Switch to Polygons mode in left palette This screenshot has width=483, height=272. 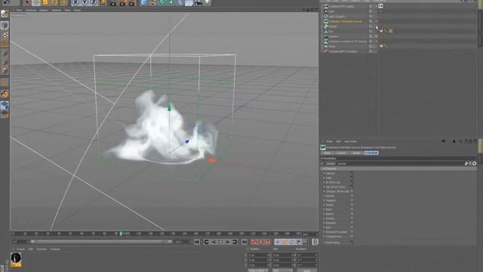[5, 70]
